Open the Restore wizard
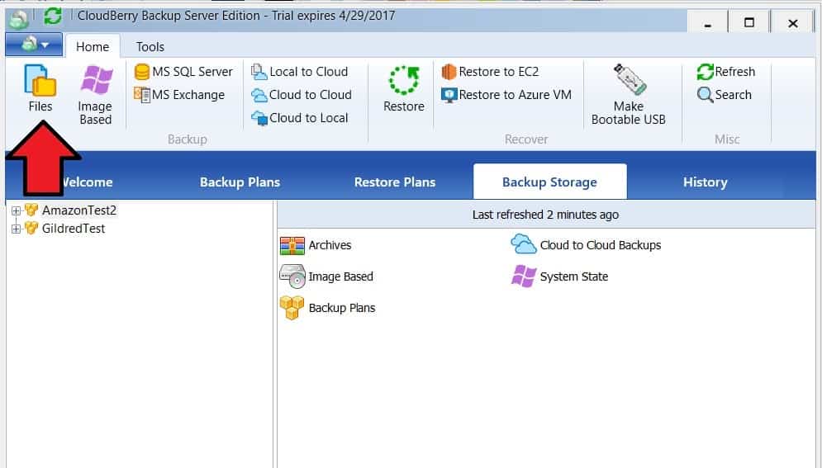822x468 pixels. click(x=404, y=88)
